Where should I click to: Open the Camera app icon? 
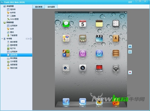click(83, 68)
